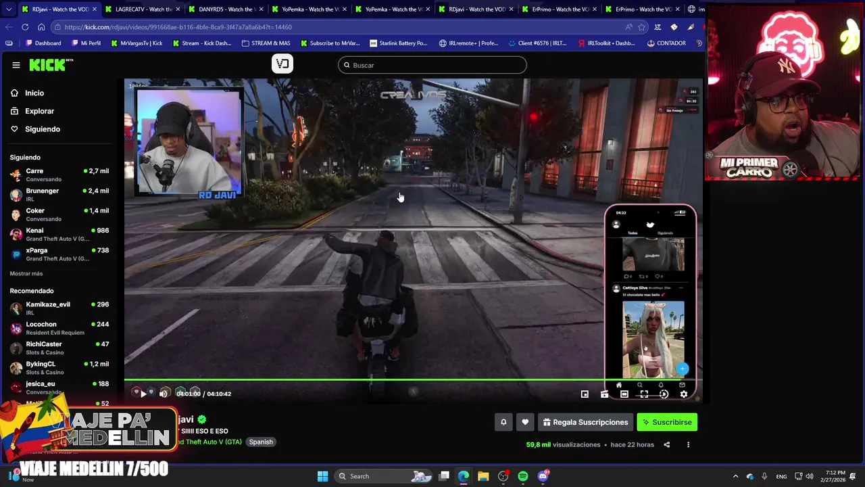Open Windows Start menu
The width and height of the screenshot is (865, 487).
tap(322, 476)
